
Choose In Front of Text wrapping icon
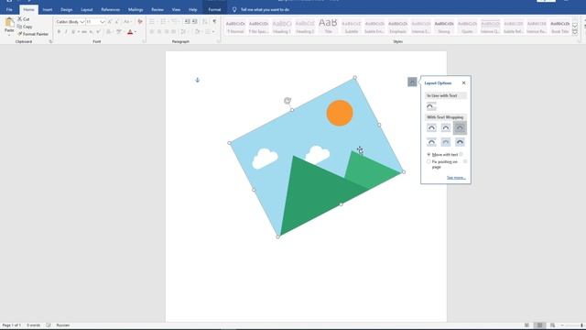click(460, 142)
